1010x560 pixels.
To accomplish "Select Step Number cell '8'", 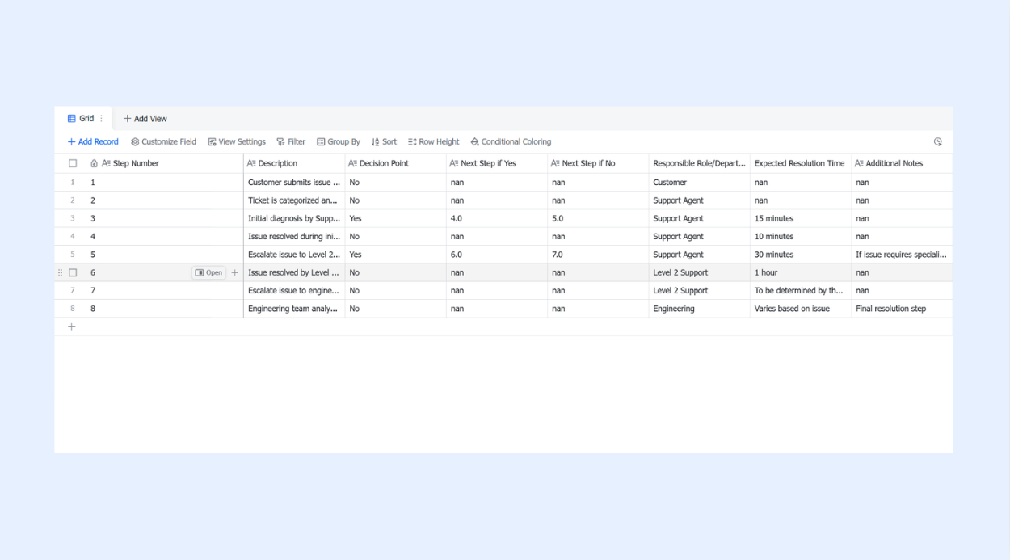I will point(163,309).
